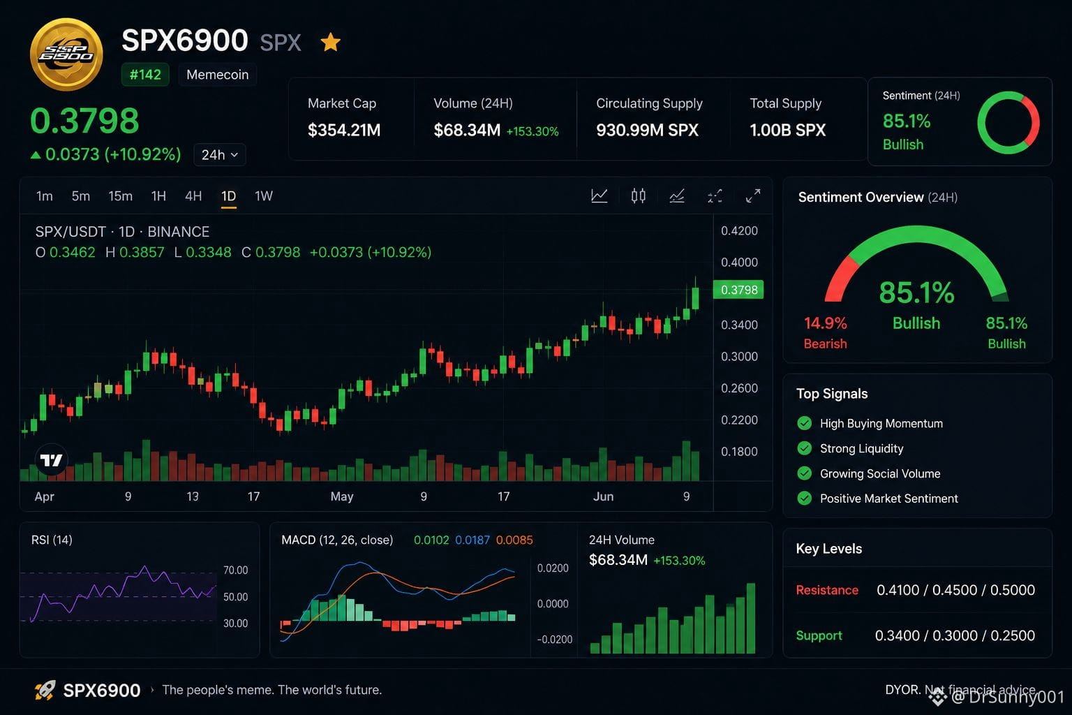Choose the 4H timeframe tab
1072x715 pixels.
coord(193,196)
